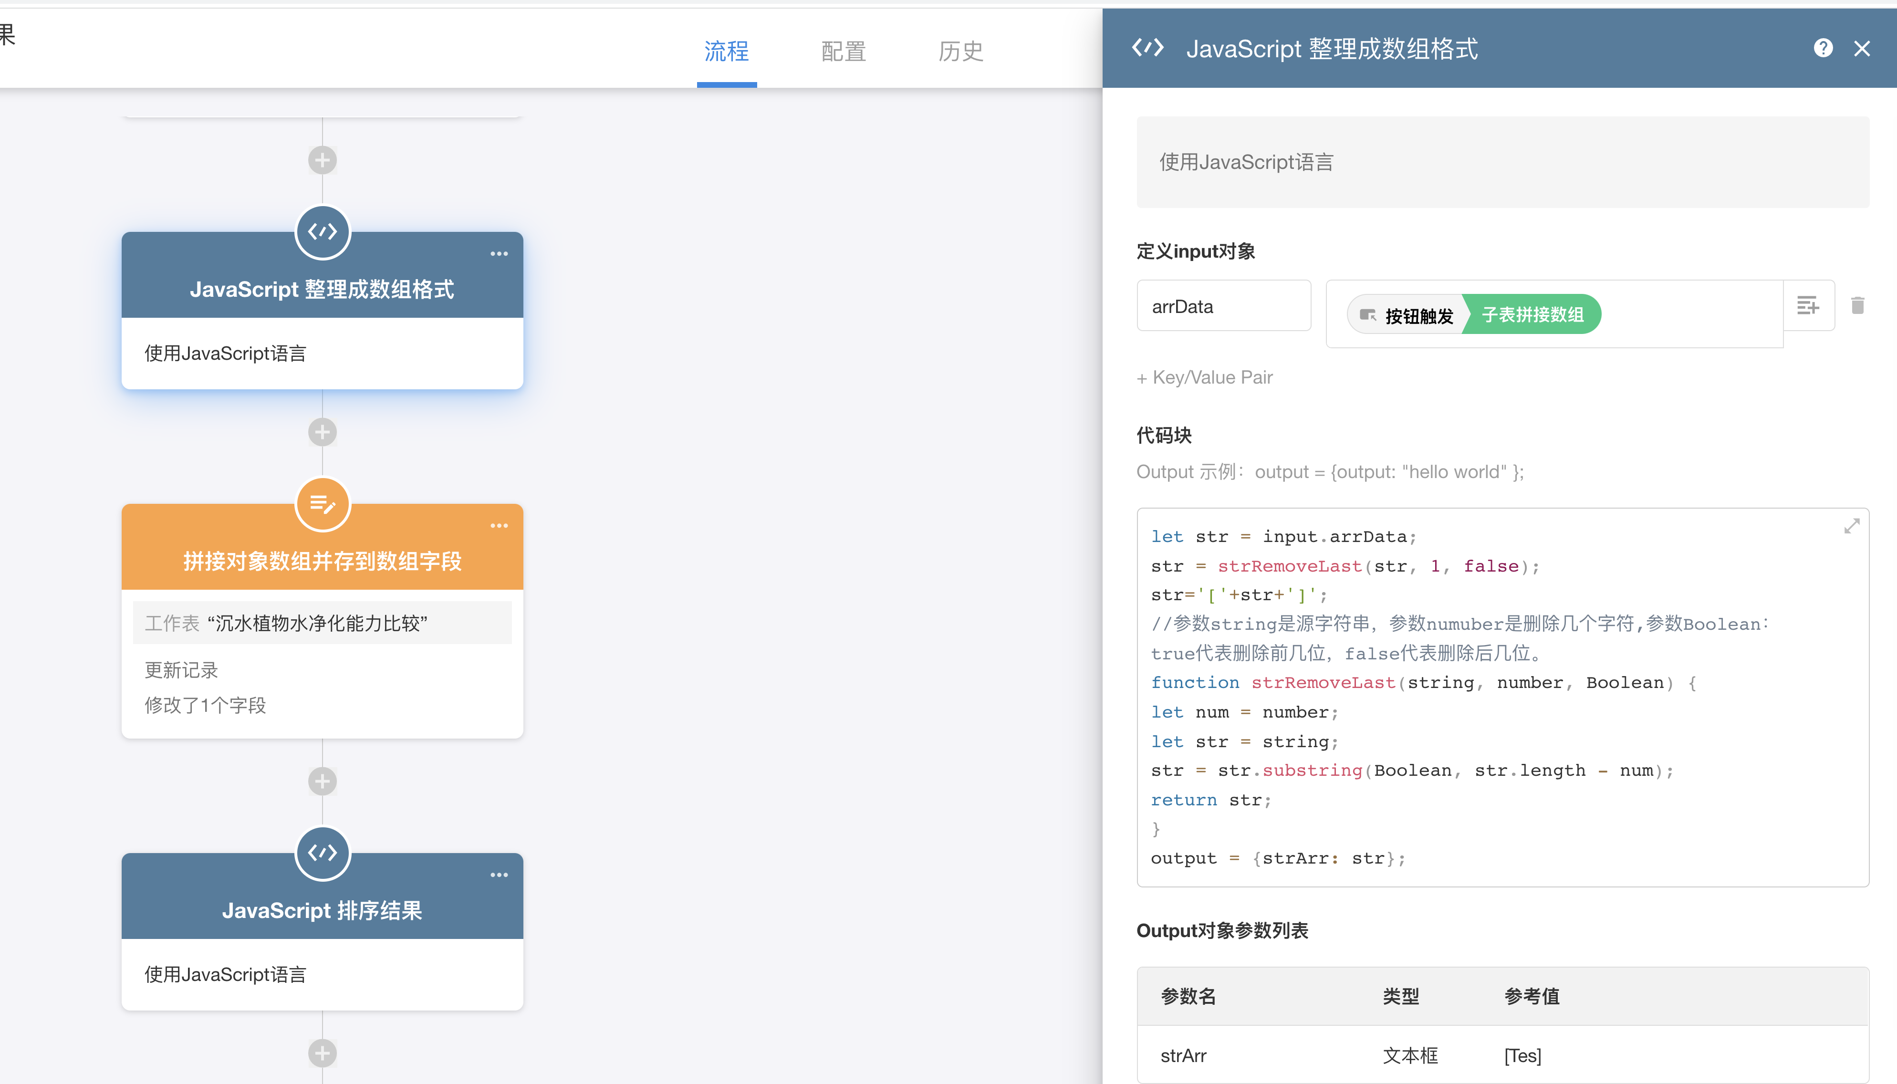Open the JavaScript 排序结果 node code icon
The image size is (1897, 1084).
point(323,853)
